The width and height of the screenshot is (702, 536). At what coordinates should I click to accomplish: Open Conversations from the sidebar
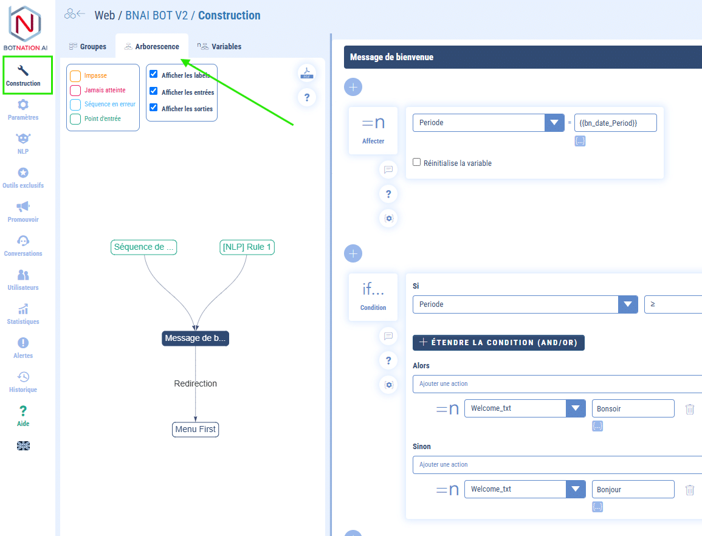coord(22,246)
